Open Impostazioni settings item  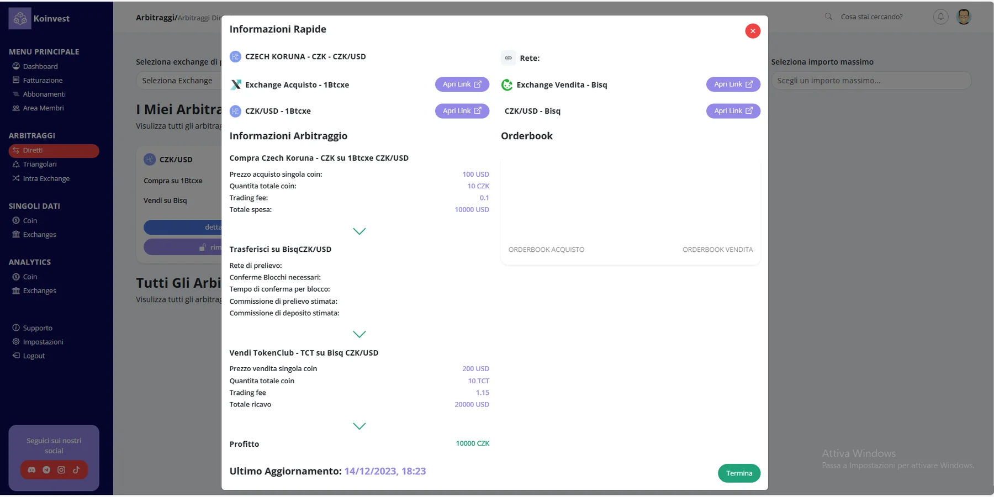pos(43,342)
